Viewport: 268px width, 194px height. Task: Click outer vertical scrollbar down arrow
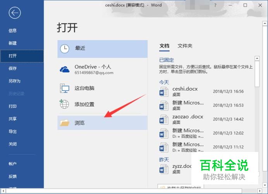[x=265, y=185]
